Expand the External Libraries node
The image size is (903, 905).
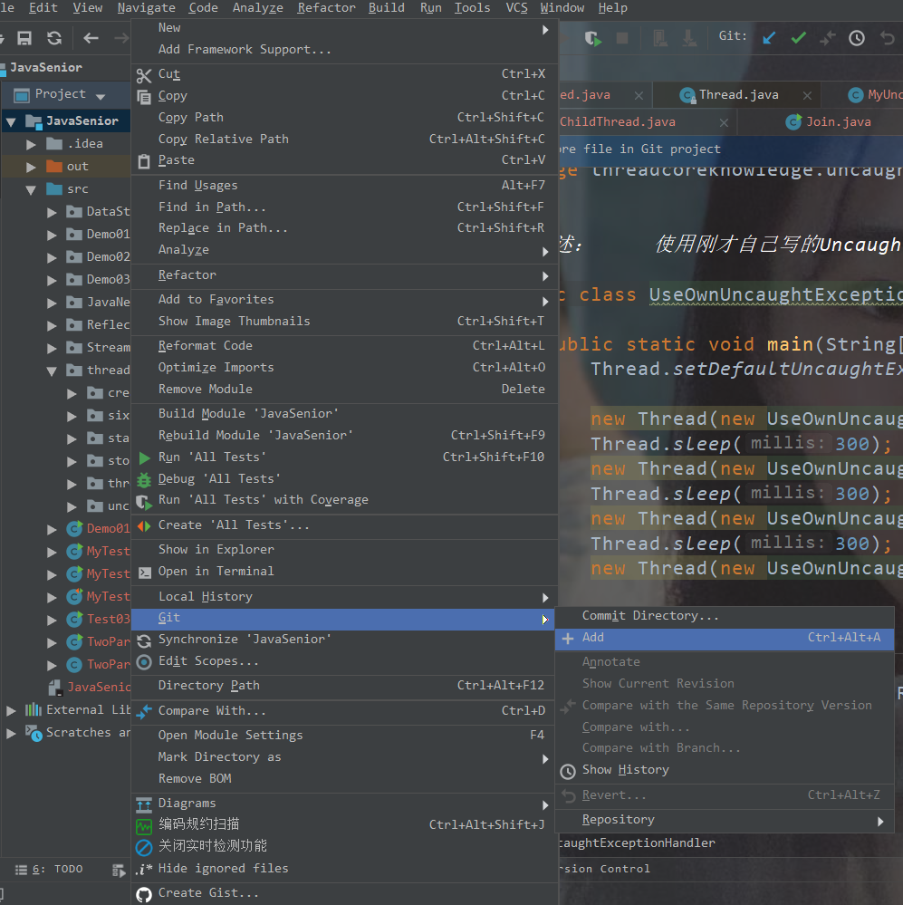pyautogui.click(x=11, y=710)
